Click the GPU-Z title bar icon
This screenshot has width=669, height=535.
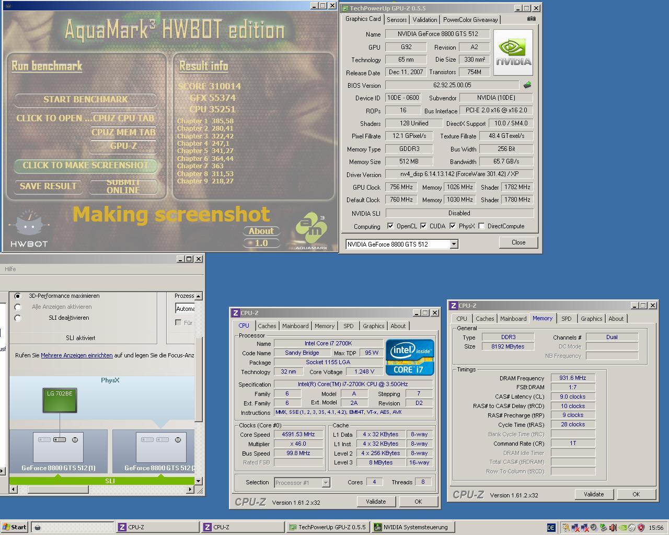(x=345, y=8)
